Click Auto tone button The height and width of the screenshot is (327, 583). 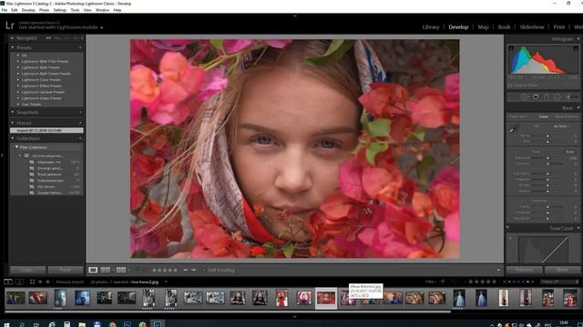click(x=570, y=152)
